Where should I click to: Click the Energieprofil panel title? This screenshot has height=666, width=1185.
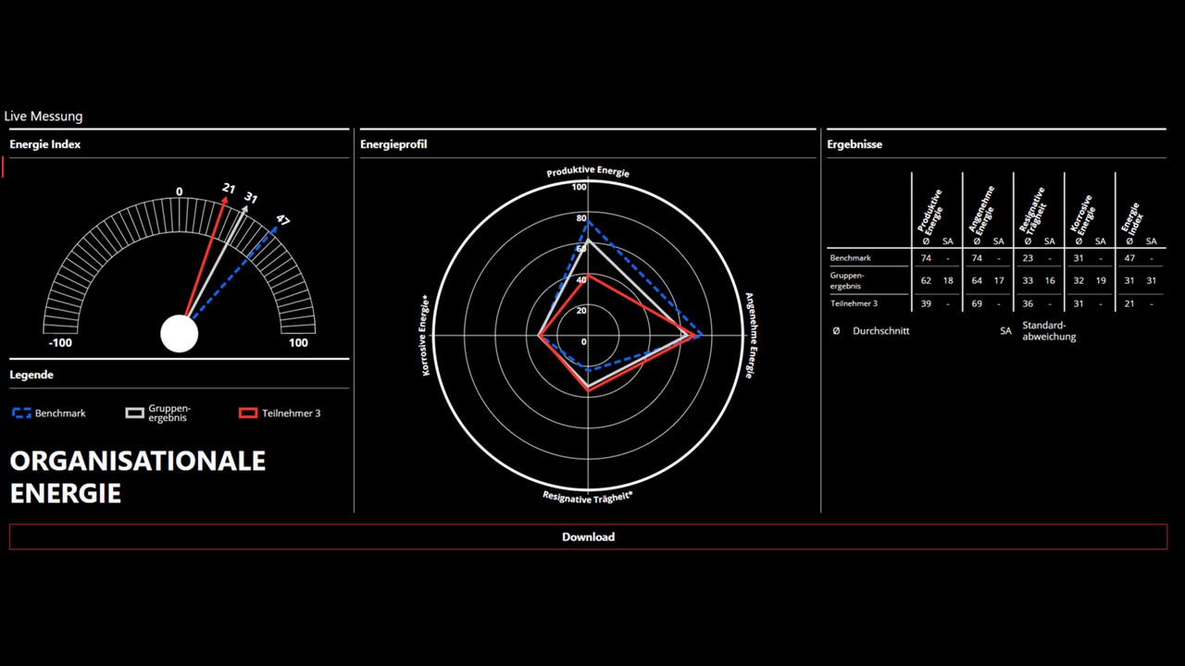393,144
